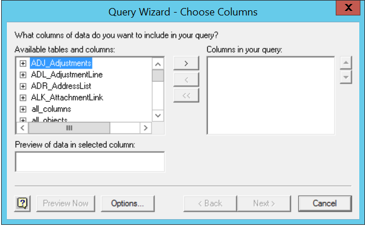Click the horizontal scrollbar thumb of table list
The height and width of the screenshot is (226, 365).
(69, 128)
